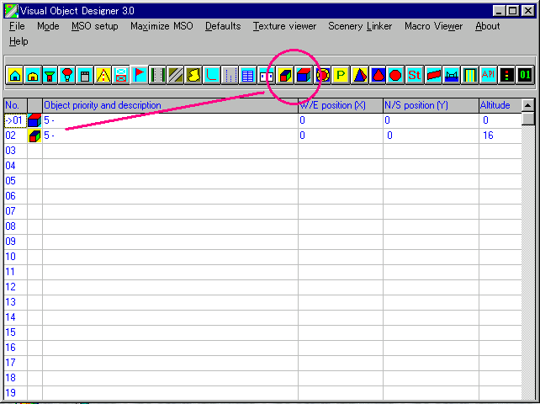Maximize the Visual Object Designer window

pos(513,11)
